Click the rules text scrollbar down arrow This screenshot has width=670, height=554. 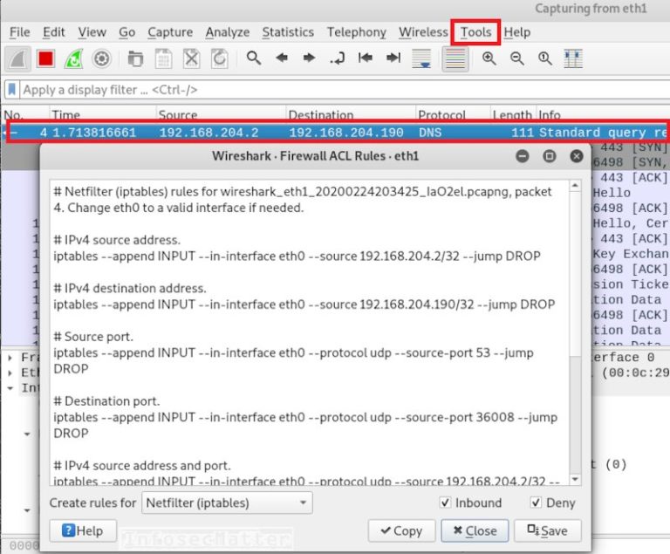click(575, 480)
